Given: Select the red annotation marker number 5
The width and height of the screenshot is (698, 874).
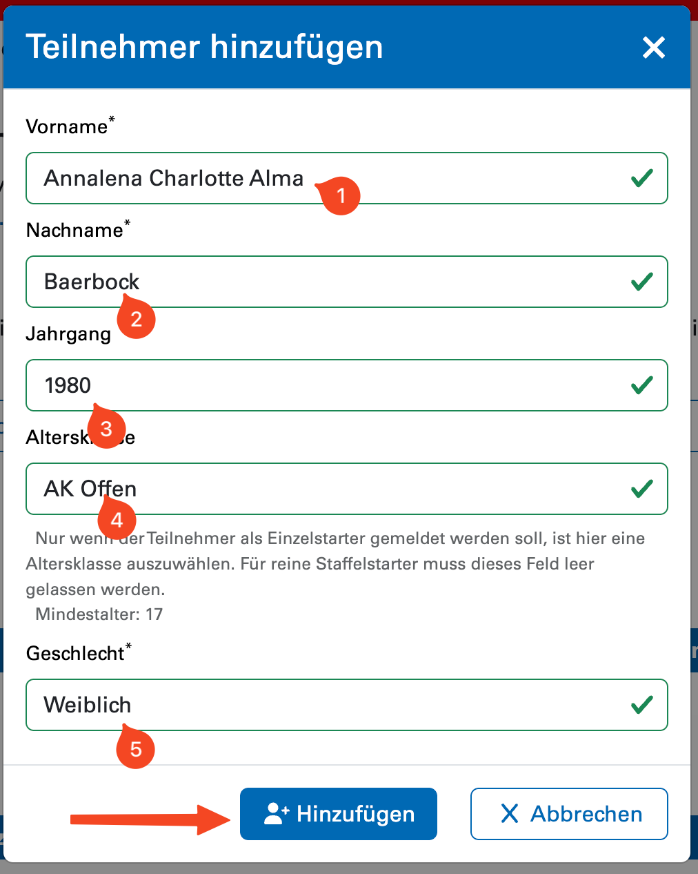Looking at the screenshot, I should 135,749.
